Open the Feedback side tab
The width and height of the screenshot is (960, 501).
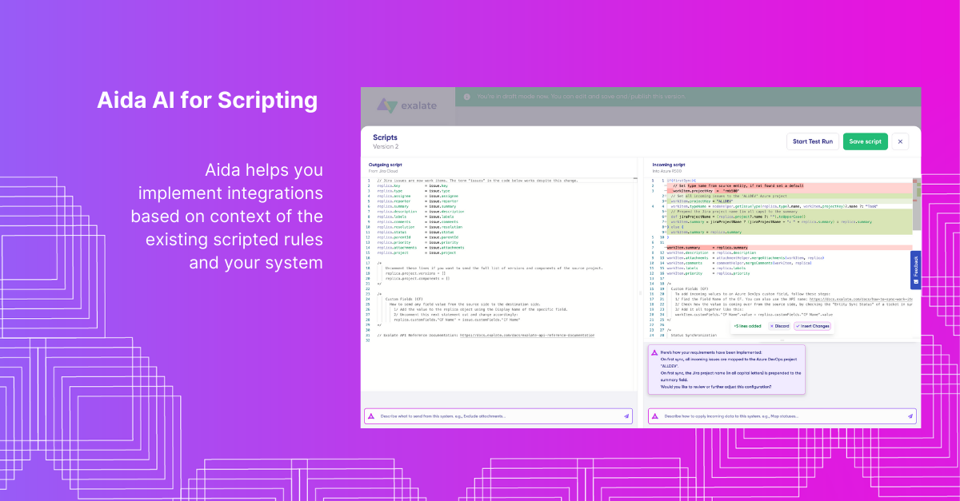(x=916, y=270)
